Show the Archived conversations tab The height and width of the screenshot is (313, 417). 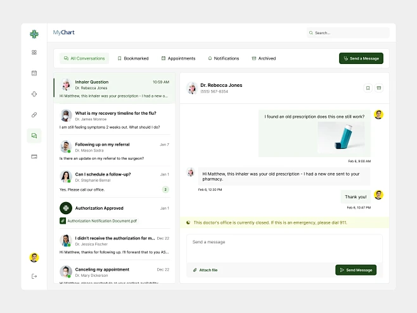point(264,58)
